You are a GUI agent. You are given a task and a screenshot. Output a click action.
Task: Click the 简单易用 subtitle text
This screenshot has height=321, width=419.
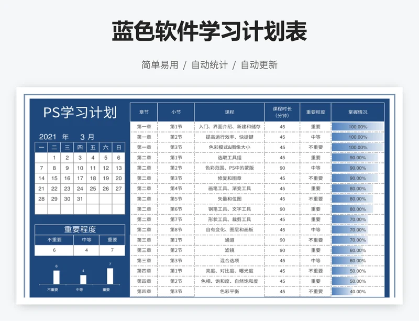click(160, 65)
